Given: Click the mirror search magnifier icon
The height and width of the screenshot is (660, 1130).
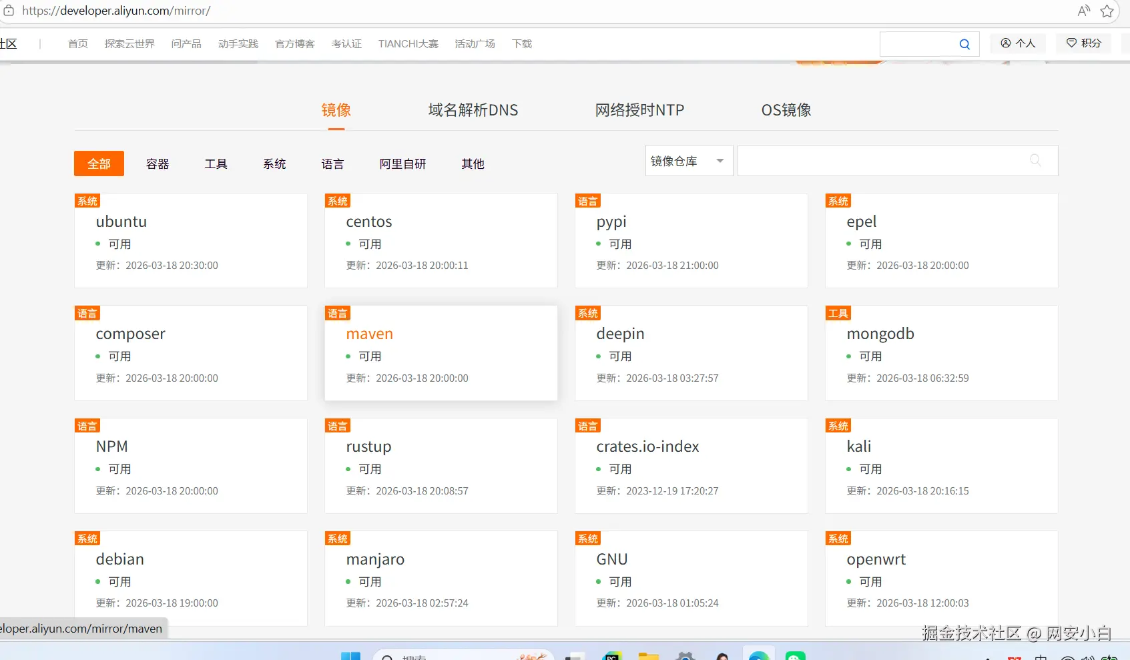Looking at the screenshot, I should pos(1035,160).
